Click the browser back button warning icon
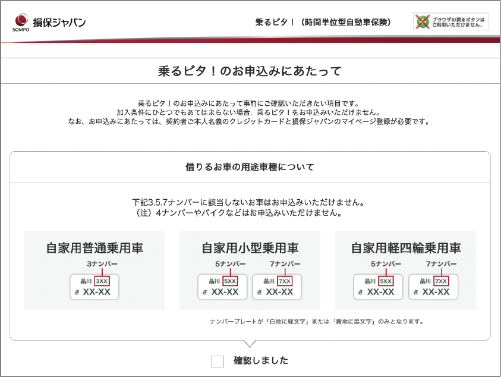 pyautogui.click(x=423, y=22)
